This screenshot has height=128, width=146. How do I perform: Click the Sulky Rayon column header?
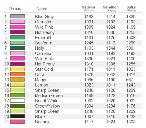click(131, 9)
